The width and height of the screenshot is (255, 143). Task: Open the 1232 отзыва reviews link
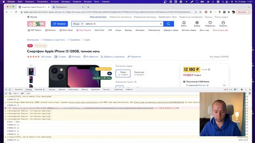(46, 57)
